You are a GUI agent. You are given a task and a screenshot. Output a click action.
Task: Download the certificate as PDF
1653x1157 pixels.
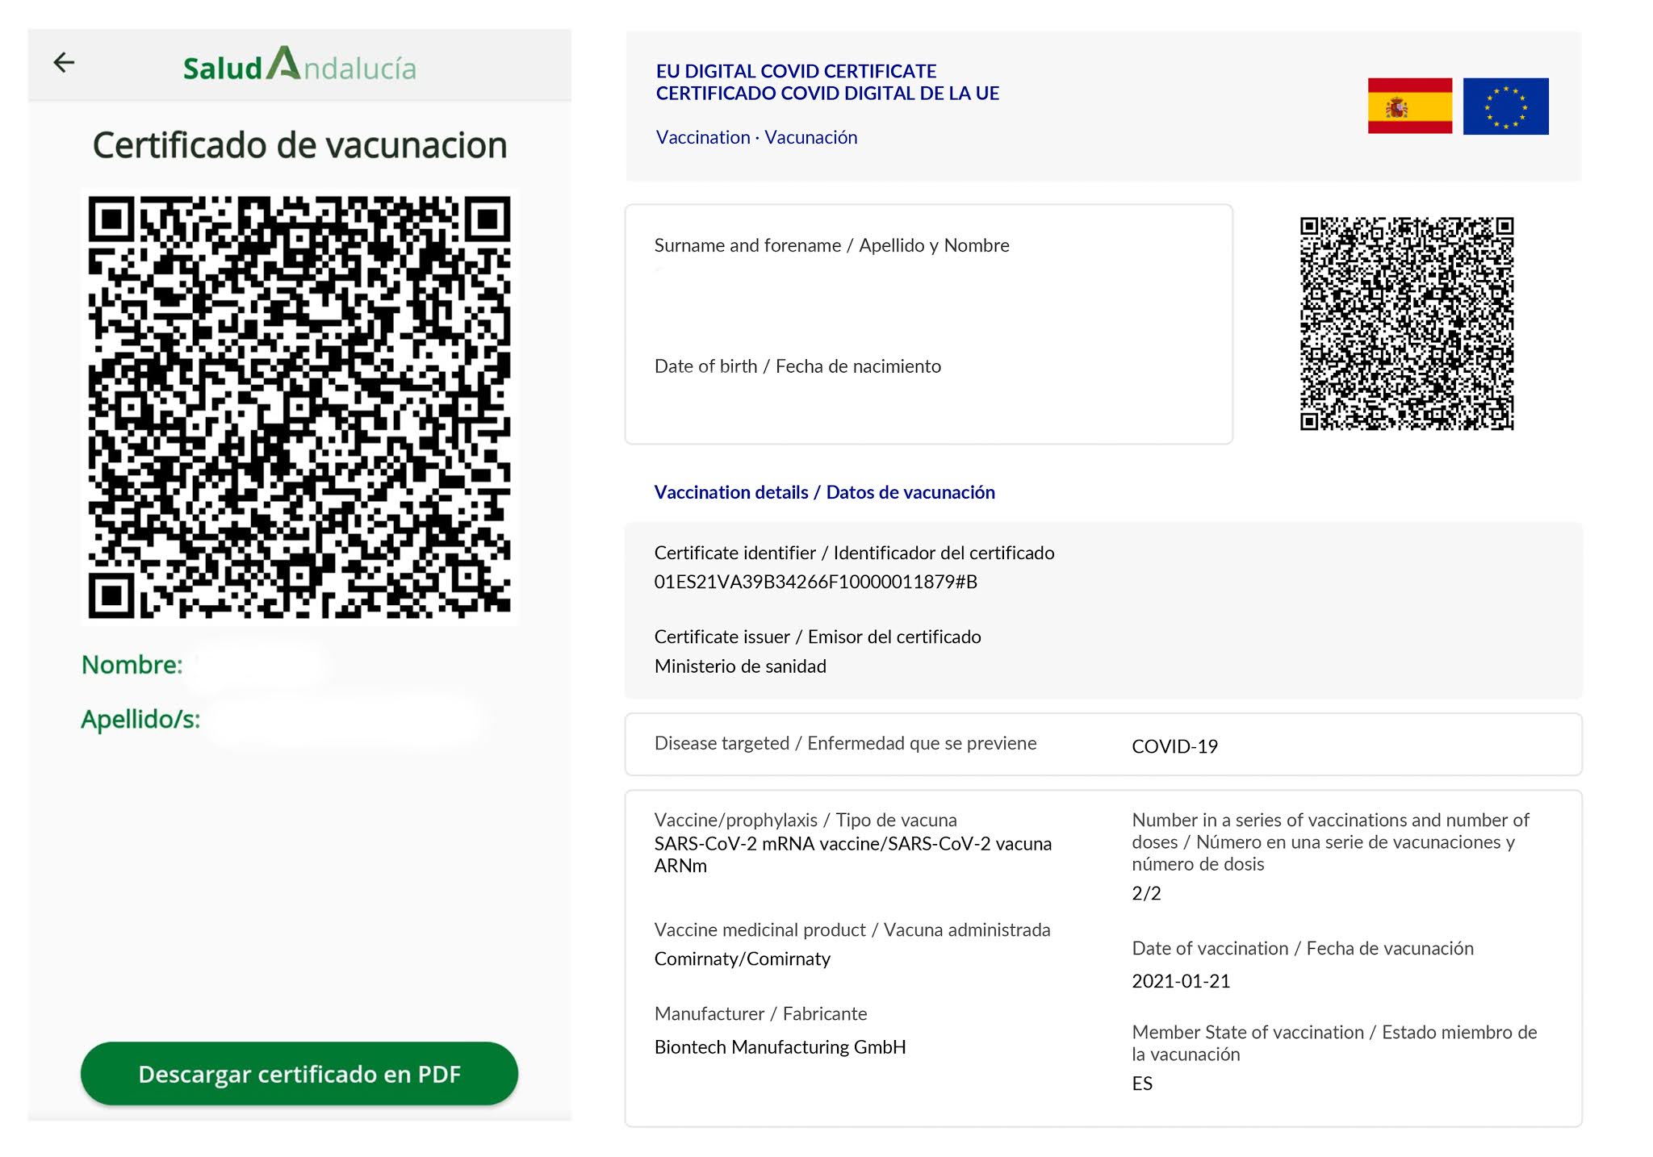(299, 1073)
